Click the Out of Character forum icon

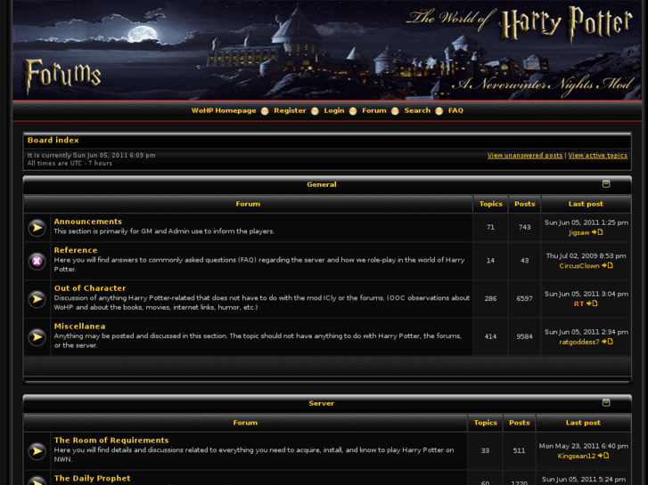click(37, 299)
